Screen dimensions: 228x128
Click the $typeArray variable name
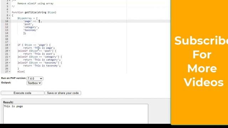coord(25,18)
